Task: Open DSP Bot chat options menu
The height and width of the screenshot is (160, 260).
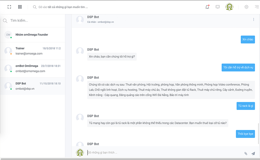Action: click(x=254, y=19)
